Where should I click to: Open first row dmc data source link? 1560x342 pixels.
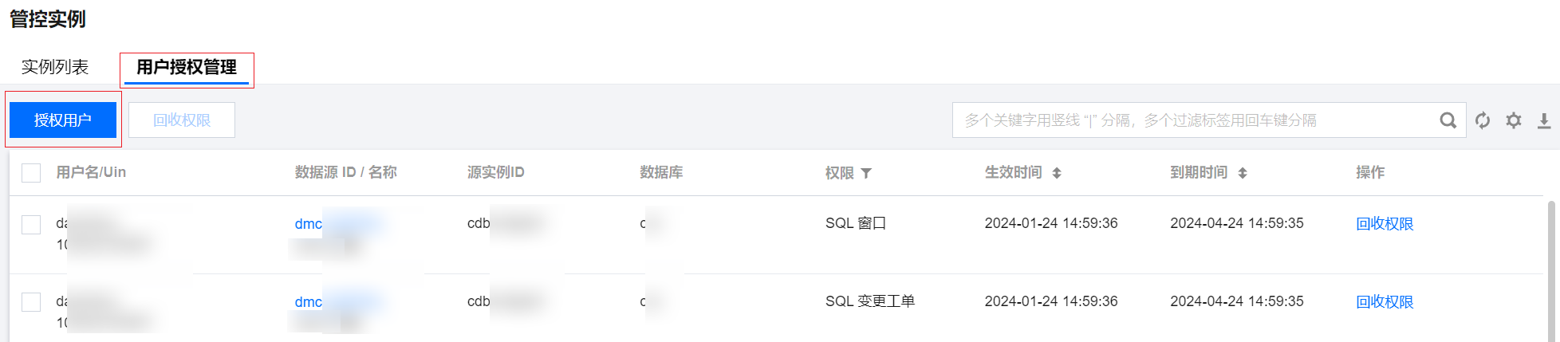[309, 224]
